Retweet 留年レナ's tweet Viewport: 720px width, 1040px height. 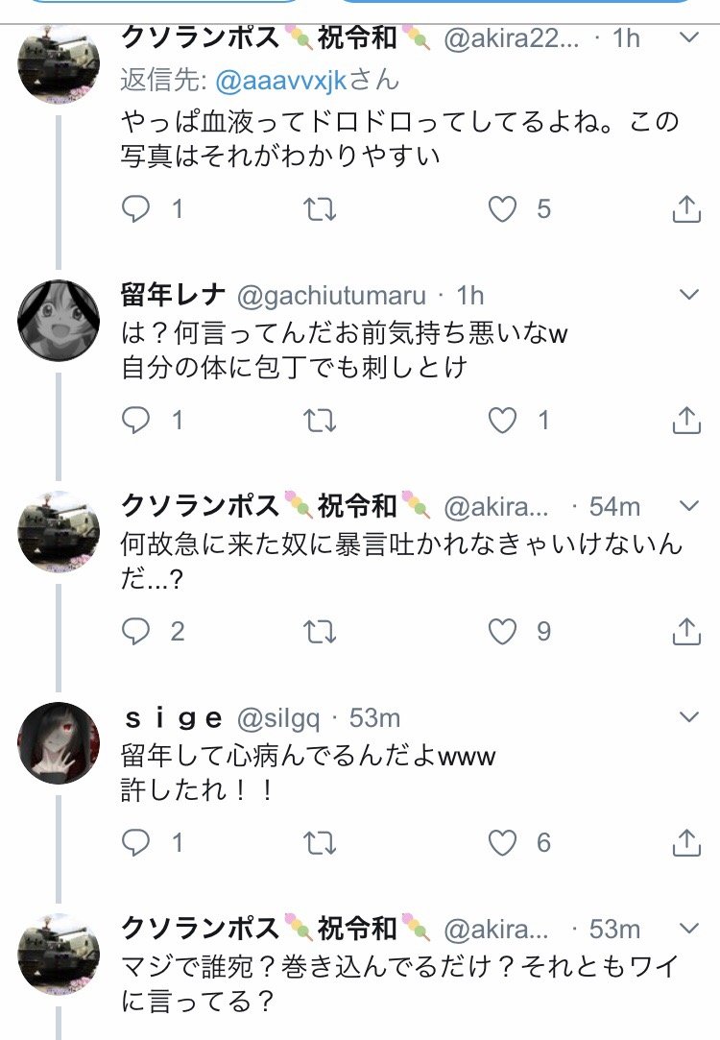(320, 420)
